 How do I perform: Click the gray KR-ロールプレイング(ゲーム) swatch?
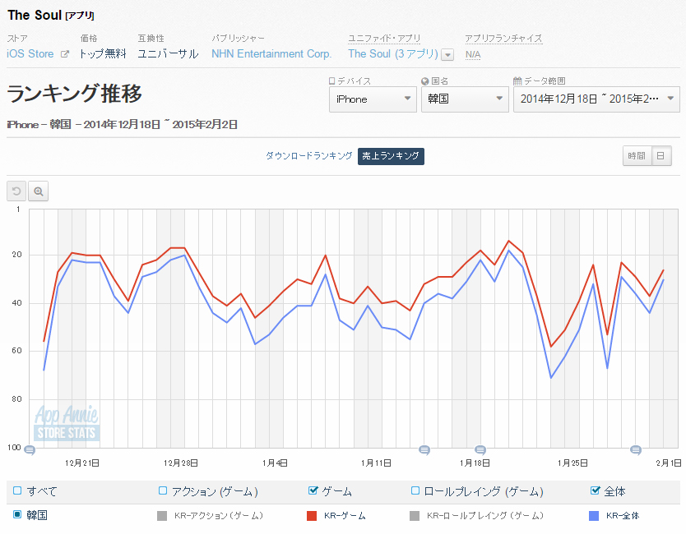pyautogui.click(x=415, y=516)
